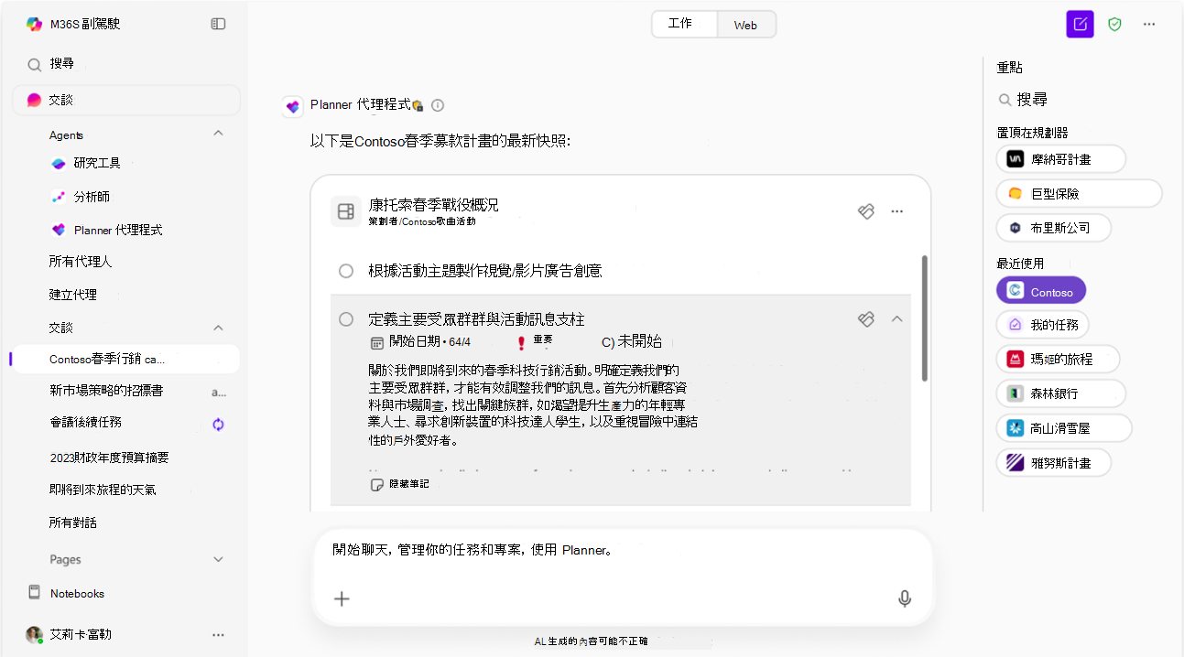Click the task list vertical scrollbar
The height and width of the screenshot is (657, 1184).
tap(925, 318)
